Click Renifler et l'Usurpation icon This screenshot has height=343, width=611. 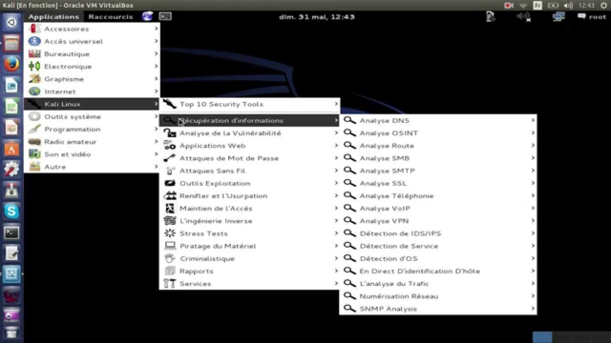[170, 196]
